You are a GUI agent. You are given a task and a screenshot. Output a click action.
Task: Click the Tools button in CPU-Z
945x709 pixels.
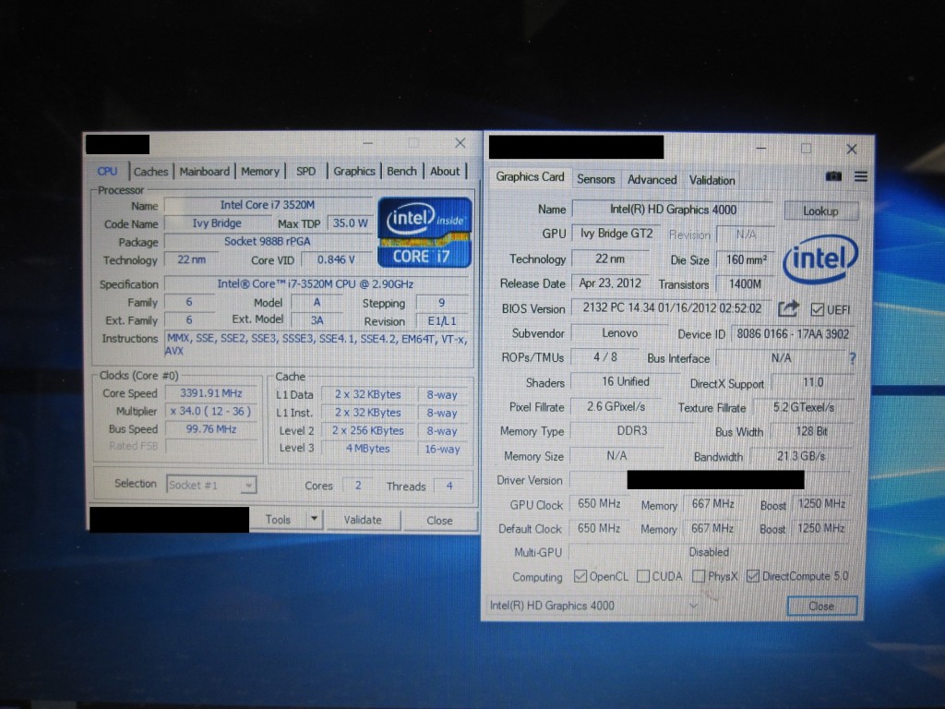278,519
